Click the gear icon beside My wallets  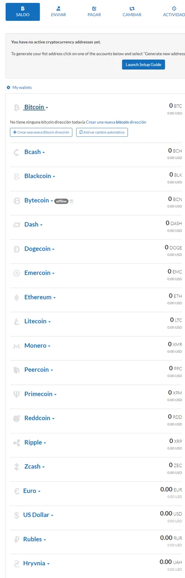tap(9, 87)
